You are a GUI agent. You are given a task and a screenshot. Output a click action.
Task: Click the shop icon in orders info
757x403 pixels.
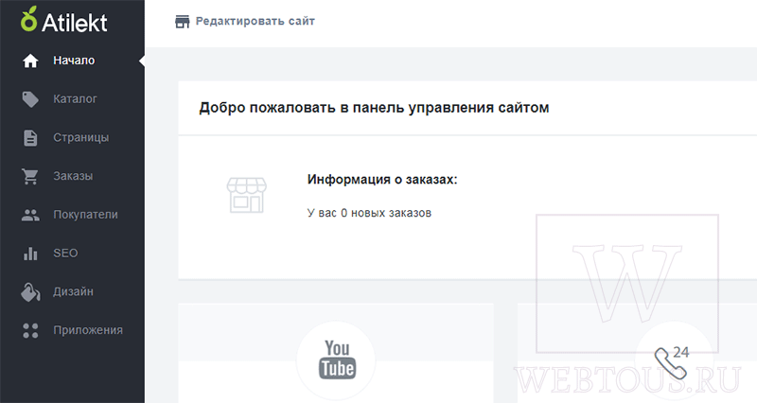(247, 196)
